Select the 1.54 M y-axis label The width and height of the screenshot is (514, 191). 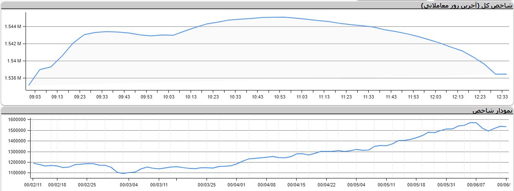coord(14,61)
